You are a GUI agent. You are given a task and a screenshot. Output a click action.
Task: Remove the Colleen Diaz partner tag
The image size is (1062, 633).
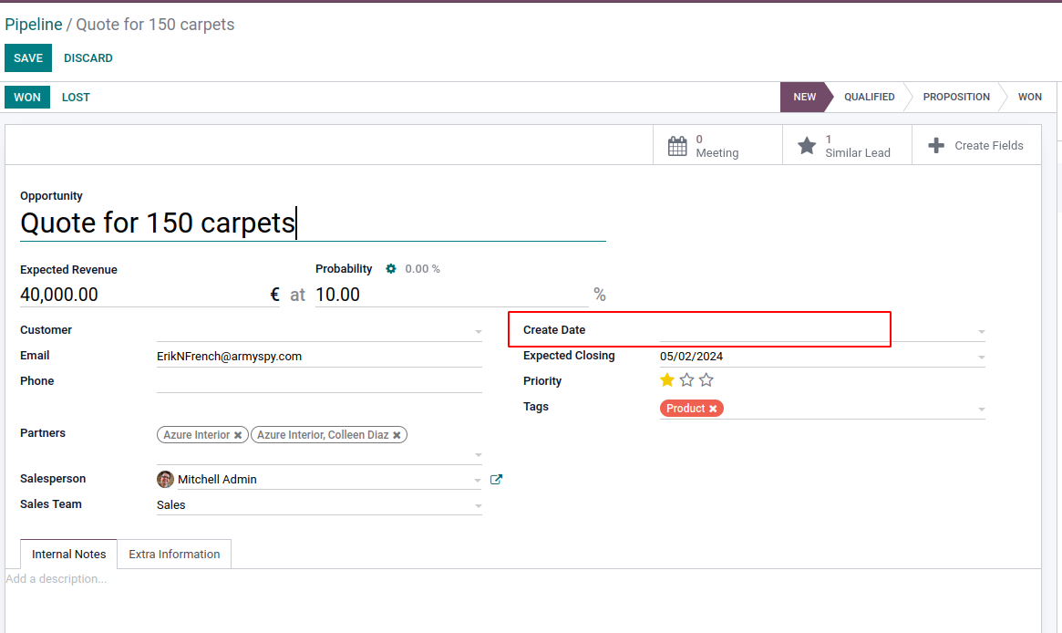click(x=397, y=435)
